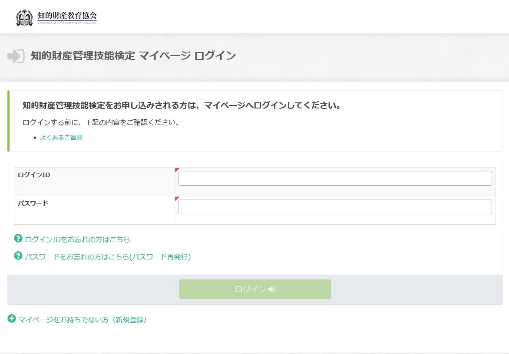Click the red required marker on ログインID field
Viewport: 509px width, 354px height.
pos(177,170)
